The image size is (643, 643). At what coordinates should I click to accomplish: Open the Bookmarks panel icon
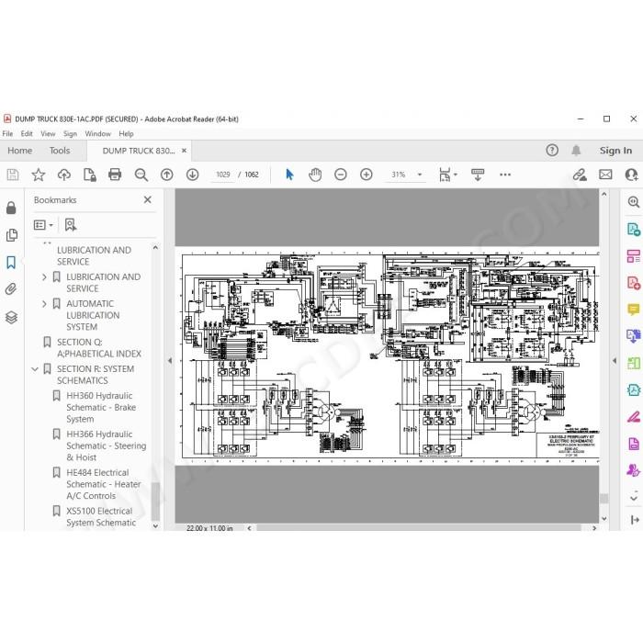[11, 263]
